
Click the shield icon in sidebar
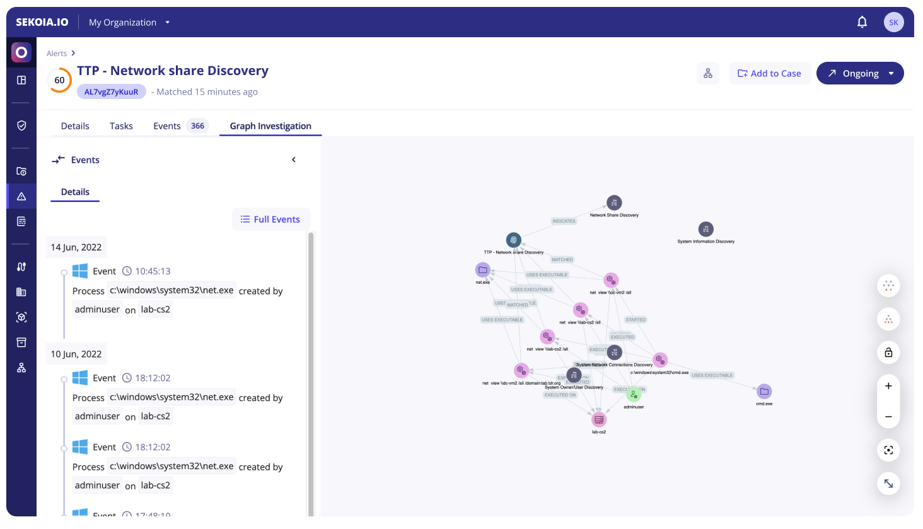pos(21,125)
